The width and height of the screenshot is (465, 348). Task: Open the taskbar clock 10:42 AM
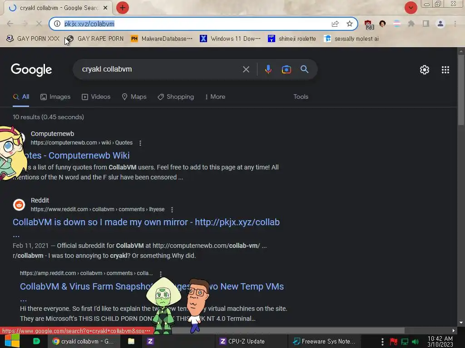[x=440, y=341]
